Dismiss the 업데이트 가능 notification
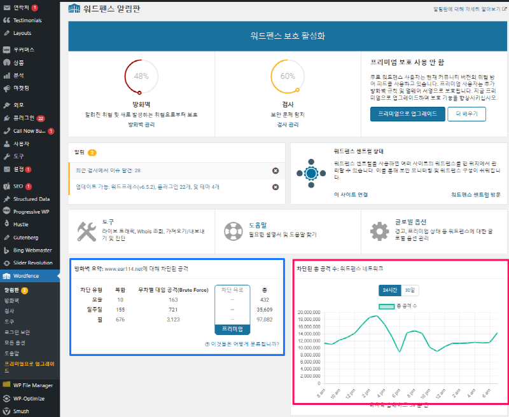Viewport: 509px width, 417px height. tap(275, 187)
